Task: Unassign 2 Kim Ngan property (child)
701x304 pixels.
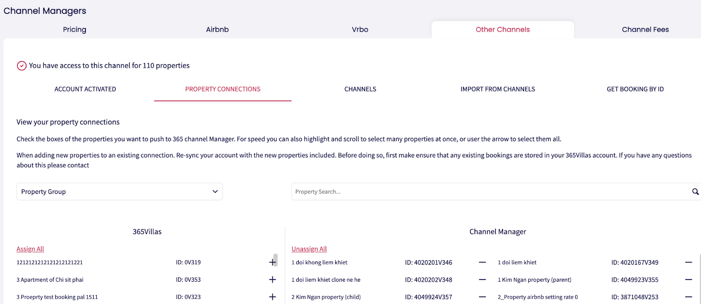Action: (482, 297)
